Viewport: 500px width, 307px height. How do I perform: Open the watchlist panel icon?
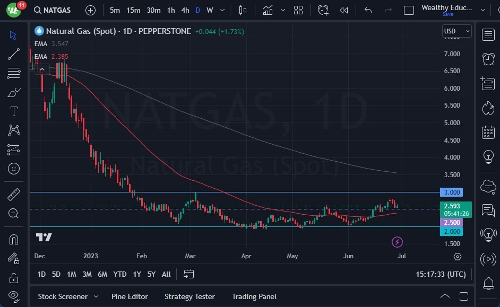click(x=488, y=34)
